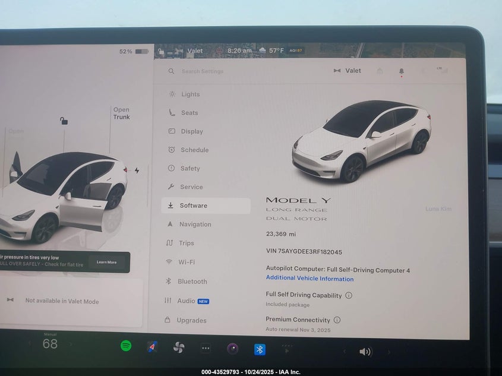Open the camera app in the dock
Viewport: 502px width, 376px height.
232,349
